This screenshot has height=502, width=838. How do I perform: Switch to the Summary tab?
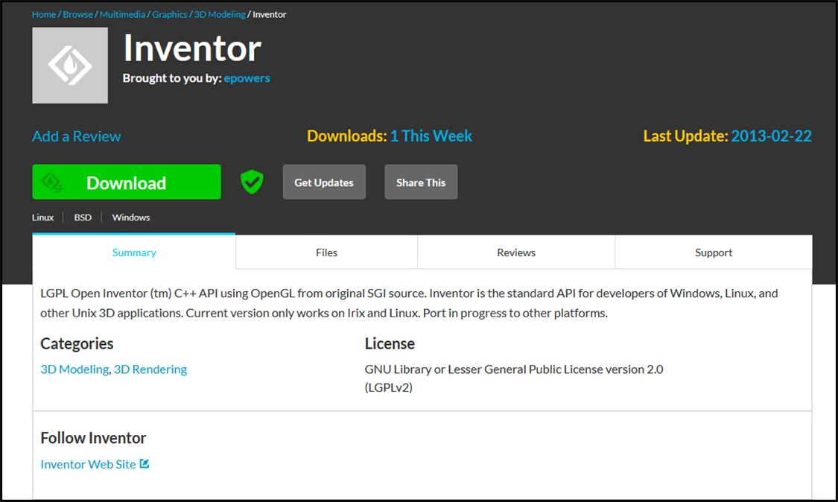(x=134, y=252)
